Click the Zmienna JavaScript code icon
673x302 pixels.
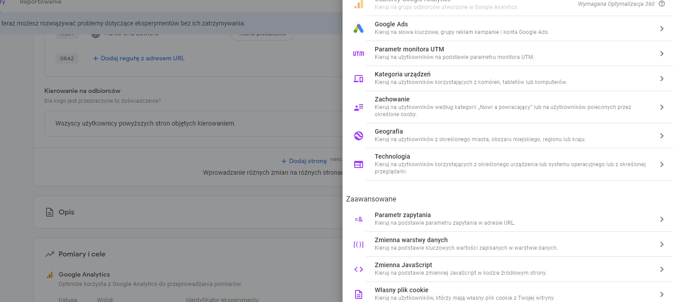click(x=358, y=269)
